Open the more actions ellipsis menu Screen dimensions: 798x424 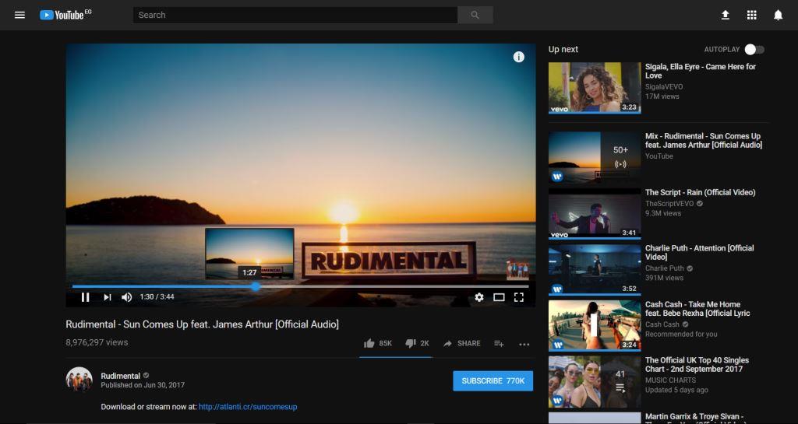(x=524, y=345)
